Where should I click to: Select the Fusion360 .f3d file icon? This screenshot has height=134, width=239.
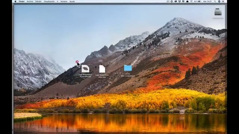point(86,68)
